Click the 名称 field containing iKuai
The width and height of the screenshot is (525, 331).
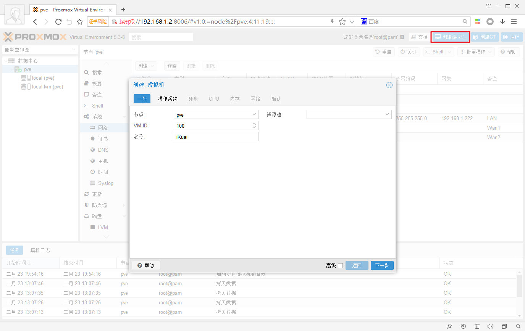(x=216, y=137)
